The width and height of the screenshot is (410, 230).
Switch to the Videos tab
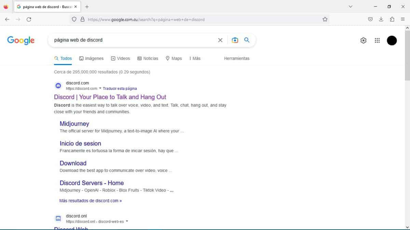click(x=121, y=59)
